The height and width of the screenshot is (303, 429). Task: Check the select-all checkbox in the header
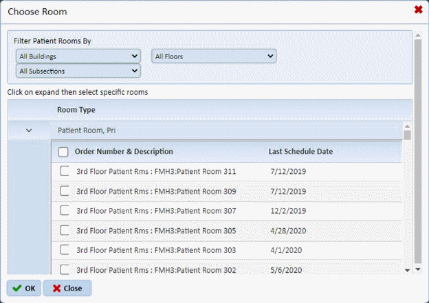[x=64, y=152]
